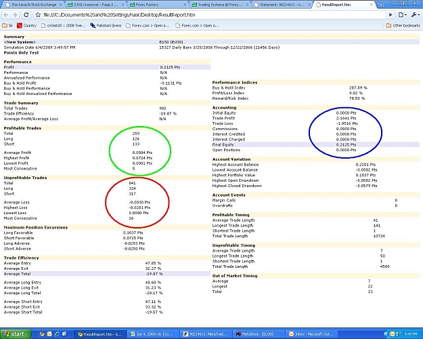Viewport: 423px width, 339px height.
Task: Expand hidden system tray icons arrow
Action: click(x=386, y=334)
